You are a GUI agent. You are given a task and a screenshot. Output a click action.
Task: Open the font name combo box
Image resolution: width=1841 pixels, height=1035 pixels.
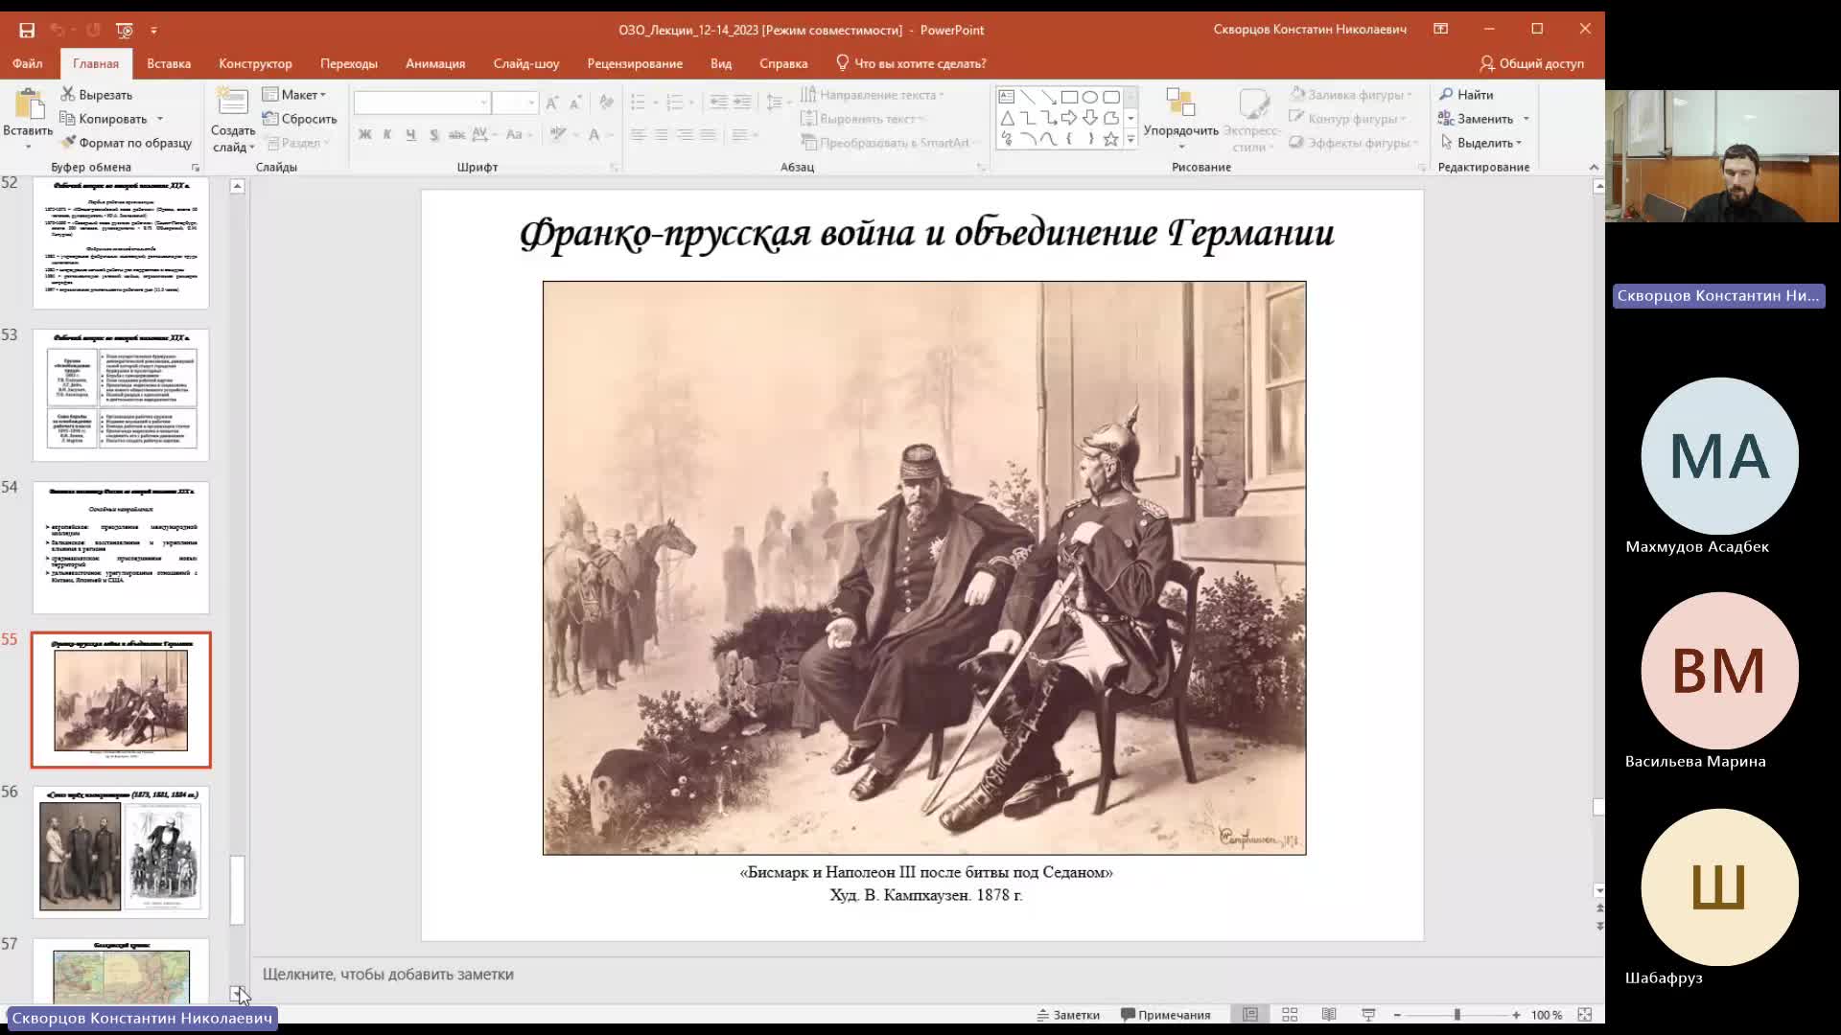421,103
